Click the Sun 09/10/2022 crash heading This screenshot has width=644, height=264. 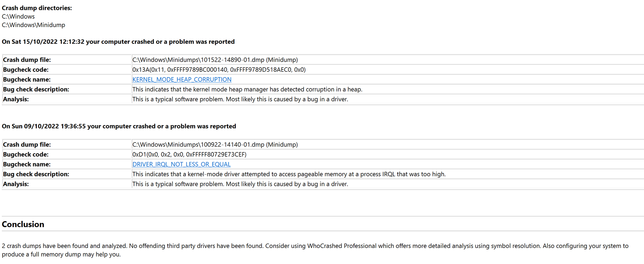point(119,126)
